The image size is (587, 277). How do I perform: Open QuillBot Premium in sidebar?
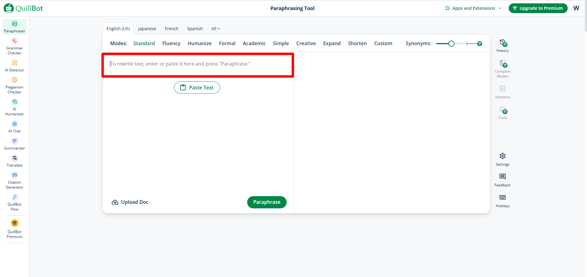pyautogui.click(x=14, y=229)
